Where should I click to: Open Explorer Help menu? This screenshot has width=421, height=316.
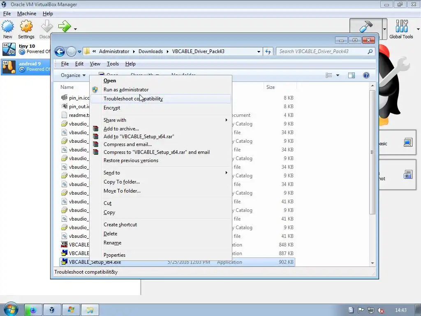pos(130,64)
